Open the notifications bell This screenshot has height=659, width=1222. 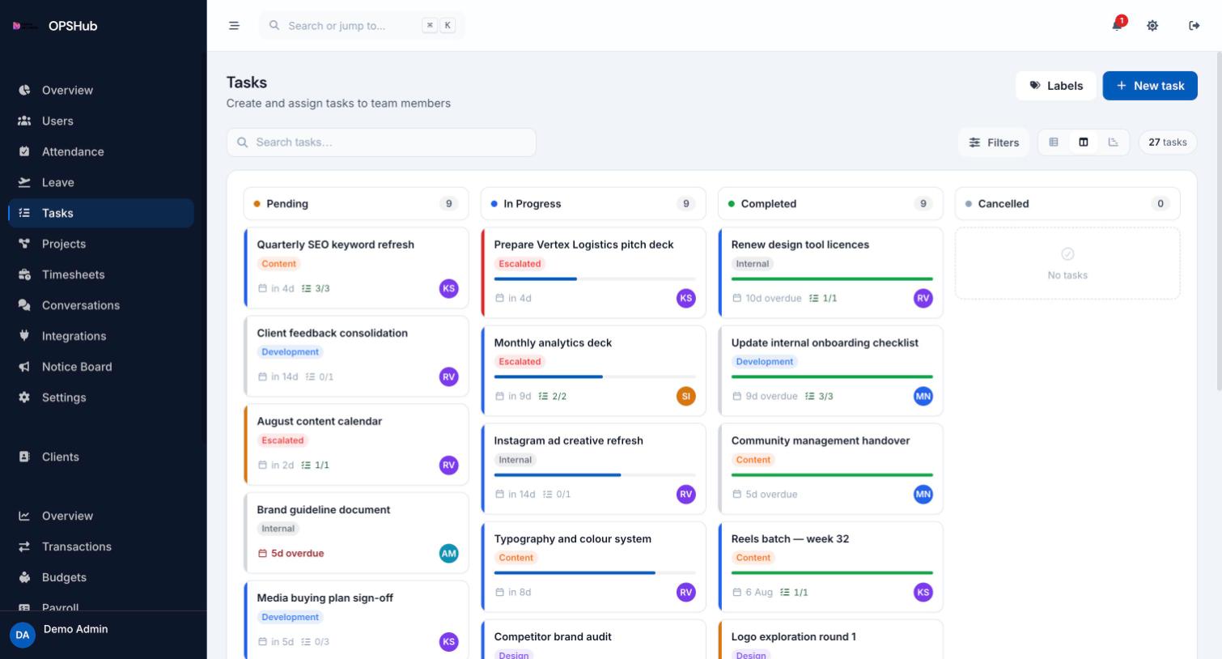[x=1117, y=25]
